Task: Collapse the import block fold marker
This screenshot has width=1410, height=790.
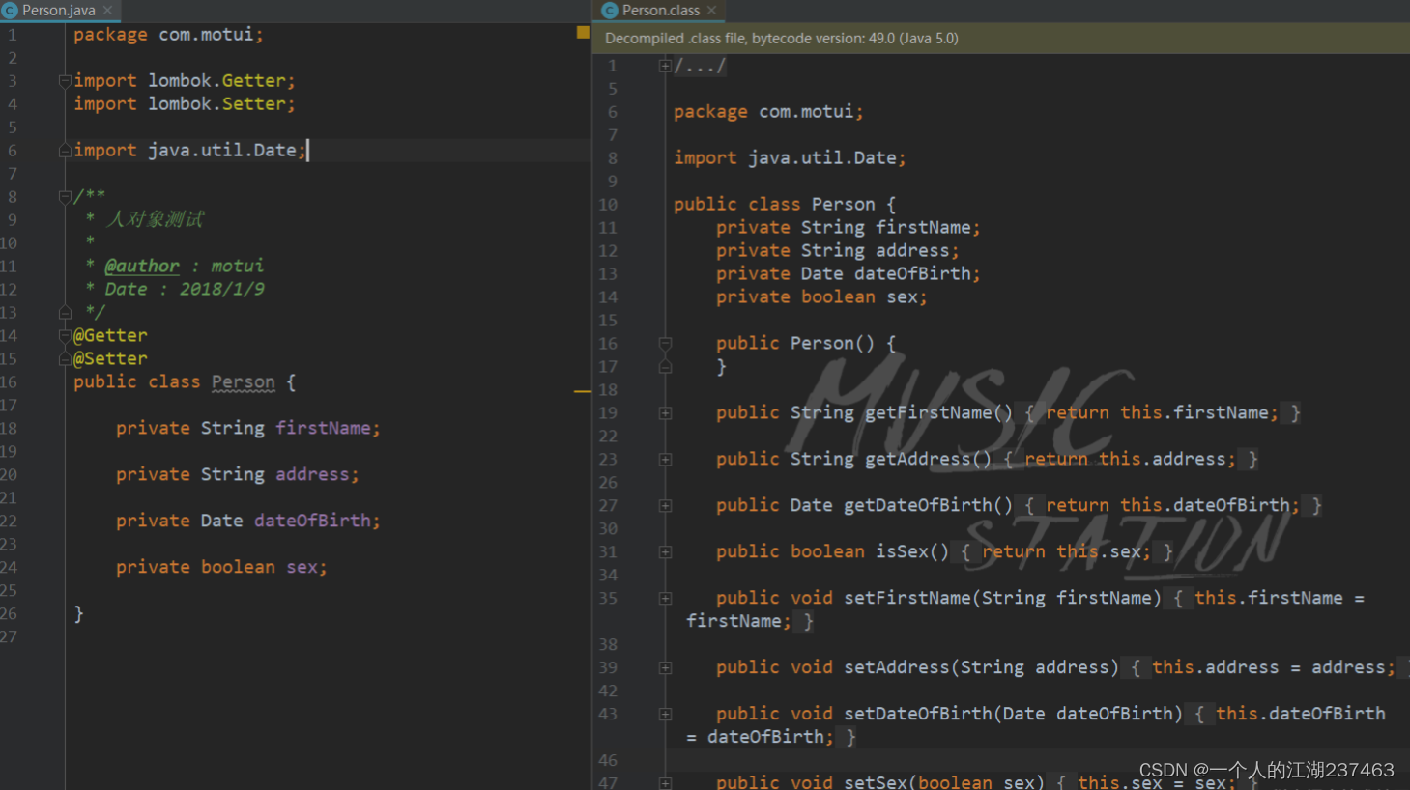Action: pos(65,81)
